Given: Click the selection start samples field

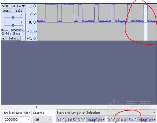Looking at the screenshot, I should (x=79, y=120).
